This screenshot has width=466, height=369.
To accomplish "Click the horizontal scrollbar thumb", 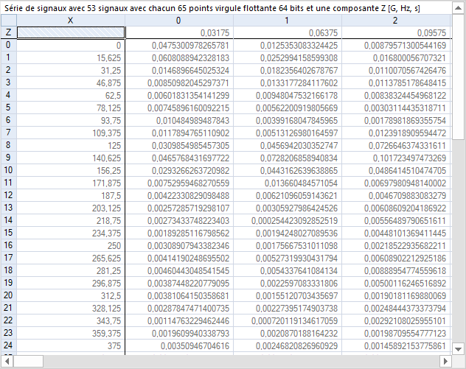I will click(x=28, y=362).
